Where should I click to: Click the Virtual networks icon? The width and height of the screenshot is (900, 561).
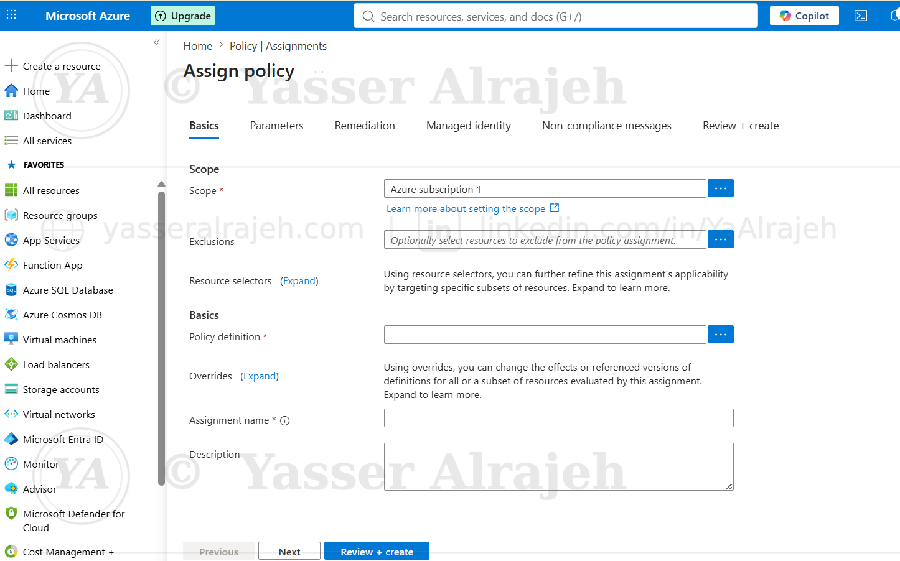(x=11, y=414)
